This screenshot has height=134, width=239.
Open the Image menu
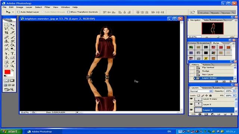coord(19,7)
